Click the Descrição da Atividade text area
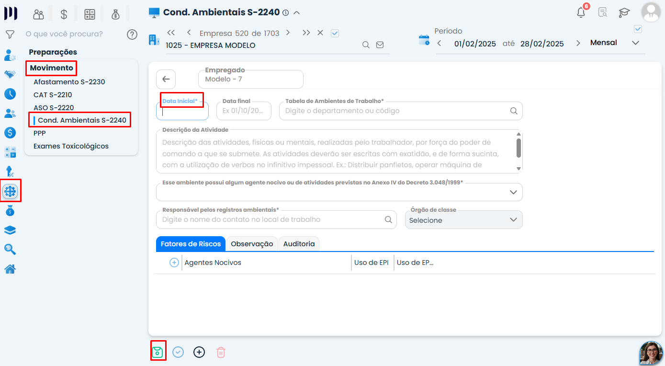 pos(339,151)
